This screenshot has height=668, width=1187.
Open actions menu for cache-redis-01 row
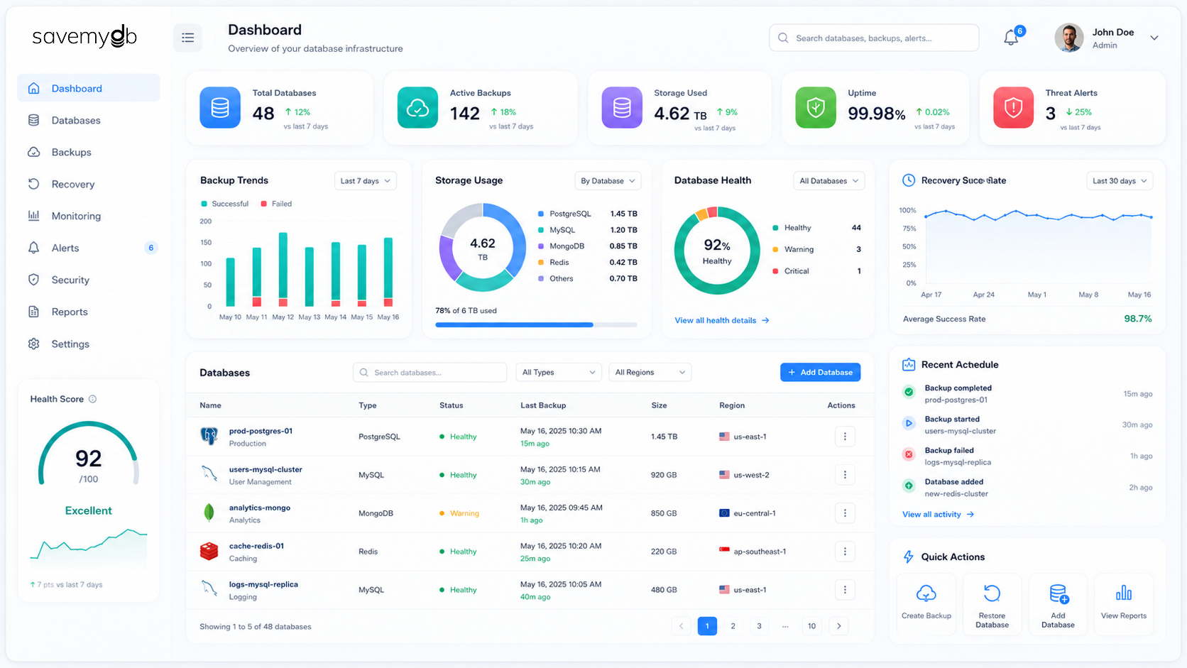845,552
